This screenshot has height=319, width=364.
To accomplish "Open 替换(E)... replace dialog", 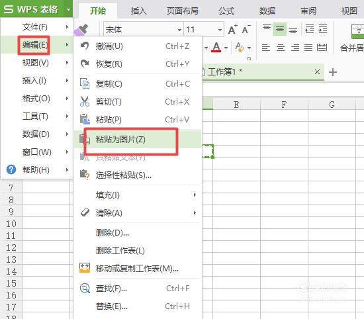I will point(138,306).
